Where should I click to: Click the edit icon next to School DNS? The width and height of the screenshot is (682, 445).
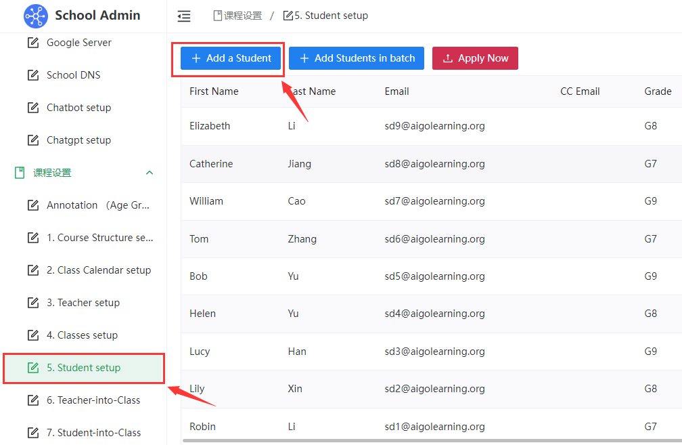point(32,75)
